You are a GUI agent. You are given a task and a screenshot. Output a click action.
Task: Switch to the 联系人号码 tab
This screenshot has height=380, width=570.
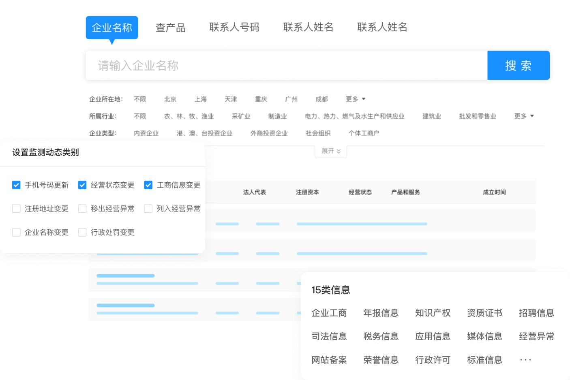tap(234, 27)
